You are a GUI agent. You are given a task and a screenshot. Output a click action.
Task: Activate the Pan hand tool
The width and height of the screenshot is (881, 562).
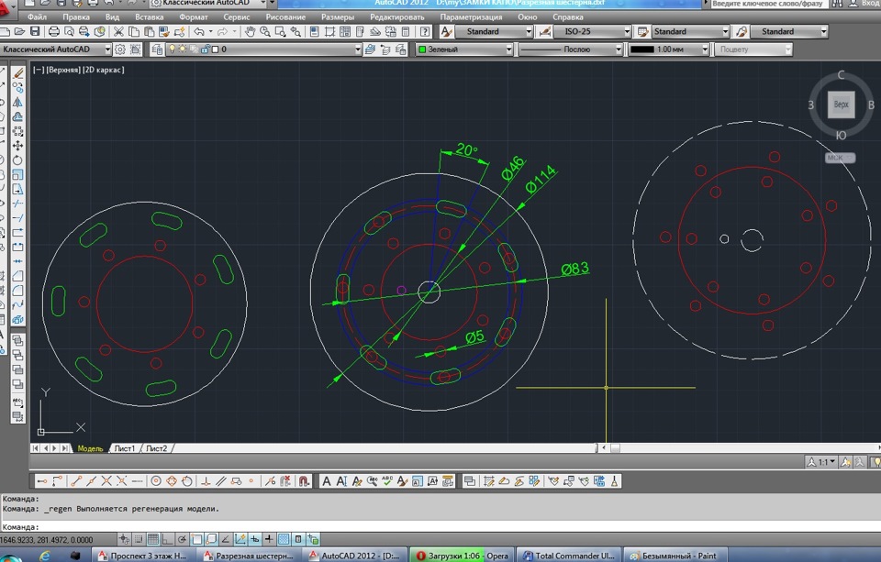coord(250,31)
